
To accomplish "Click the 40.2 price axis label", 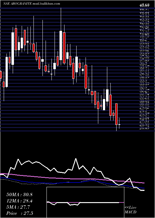I will coord(143,40).
